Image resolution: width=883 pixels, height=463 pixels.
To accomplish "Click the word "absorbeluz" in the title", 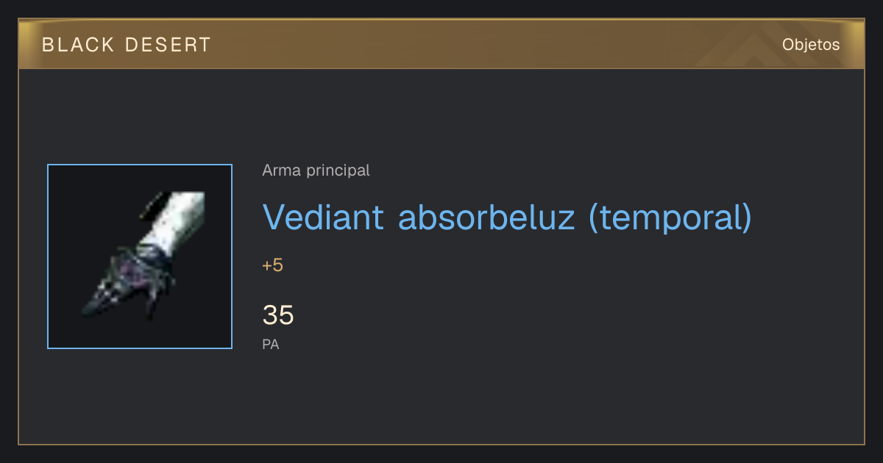I will (x=486, y=216).
